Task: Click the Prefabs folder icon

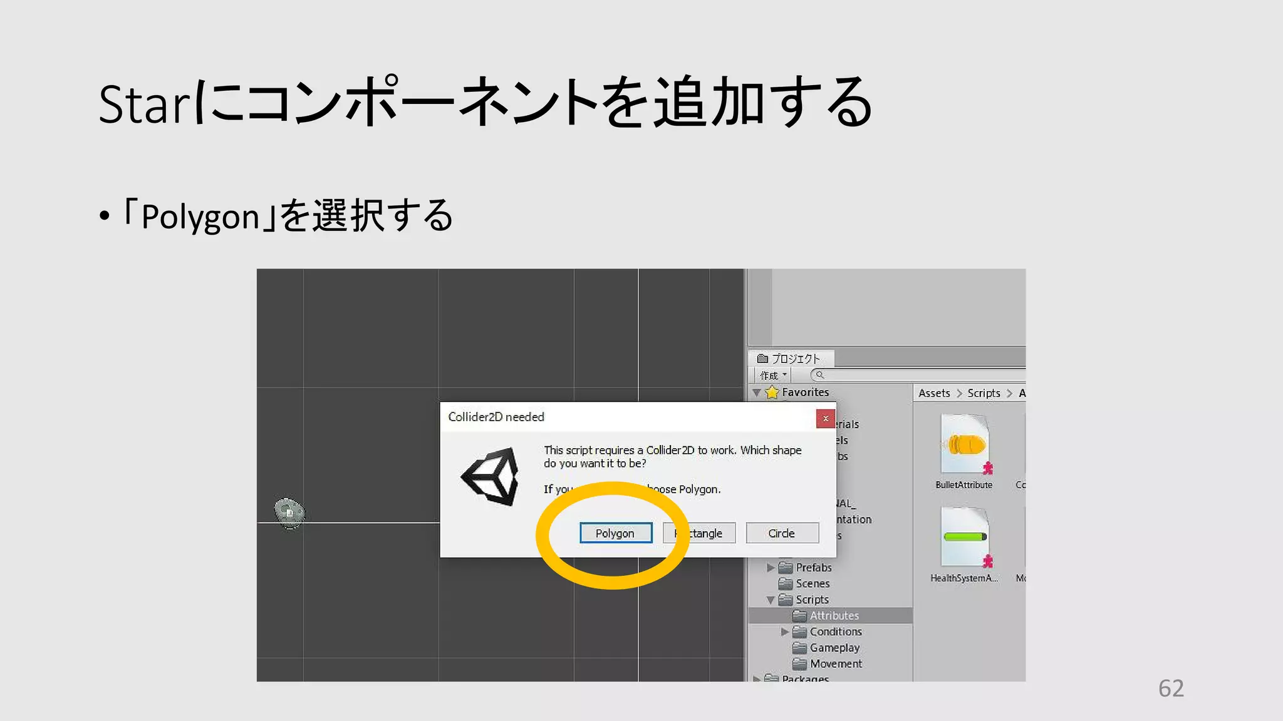Action: [786, 568]
